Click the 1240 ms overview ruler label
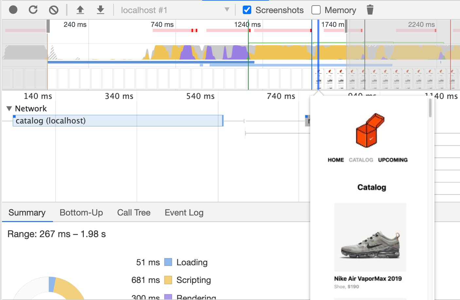 point(247,24)
